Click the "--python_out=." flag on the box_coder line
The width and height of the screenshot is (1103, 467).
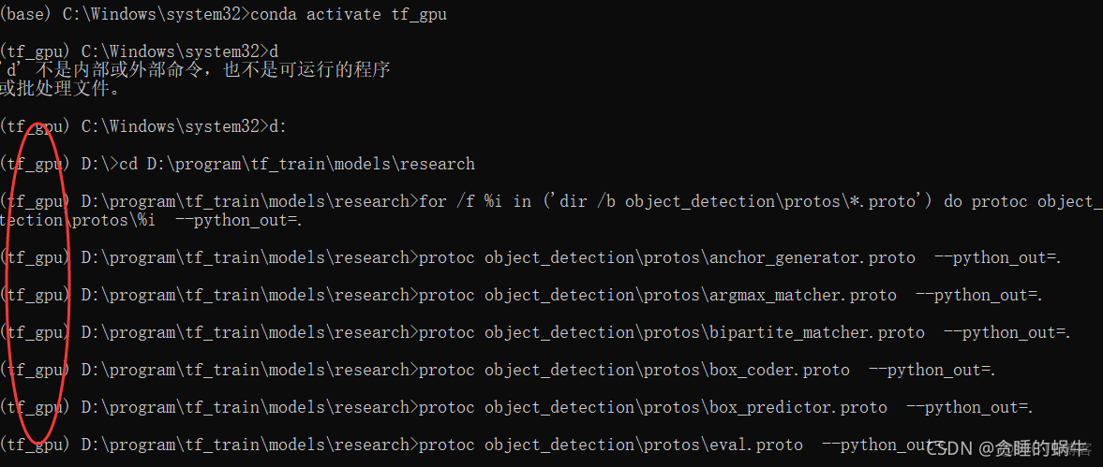click(932, 370)
